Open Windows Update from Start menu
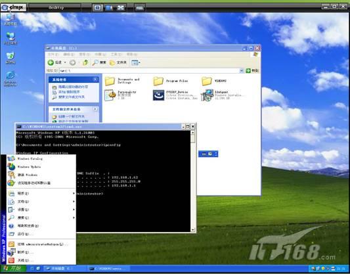 [41, 167]
